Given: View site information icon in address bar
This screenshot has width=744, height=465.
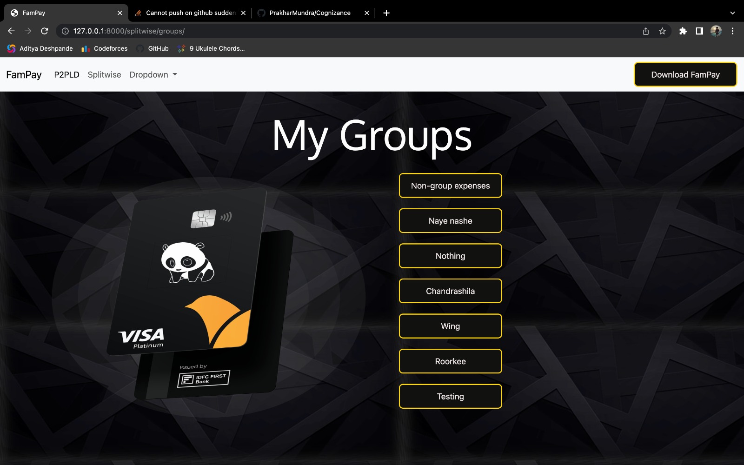Looking at the screenshot, I should 65,31.
